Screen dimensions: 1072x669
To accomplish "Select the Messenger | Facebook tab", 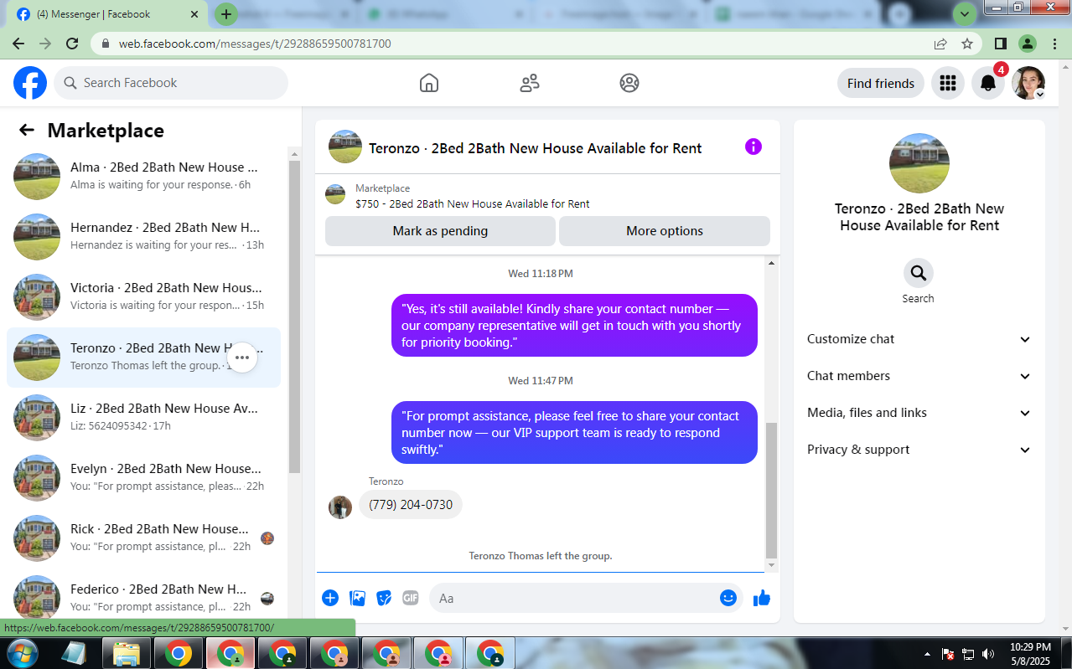I will click(107, 14).
